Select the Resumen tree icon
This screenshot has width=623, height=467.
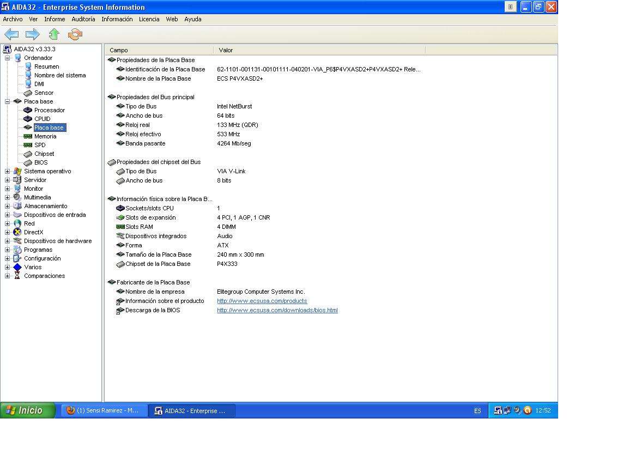tap(28, 66)
